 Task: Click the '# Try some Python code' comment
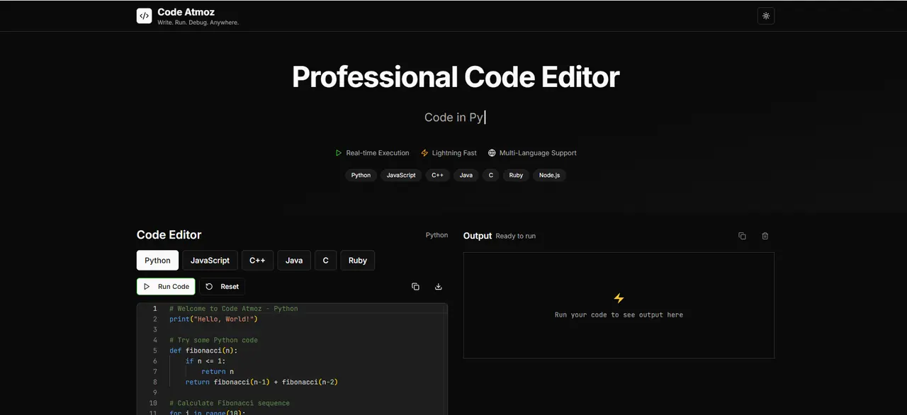click(x=213, y=340)
